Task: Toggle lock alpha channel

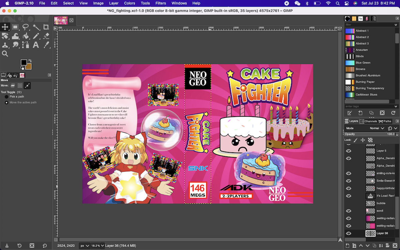Action: tap(370, 140)
